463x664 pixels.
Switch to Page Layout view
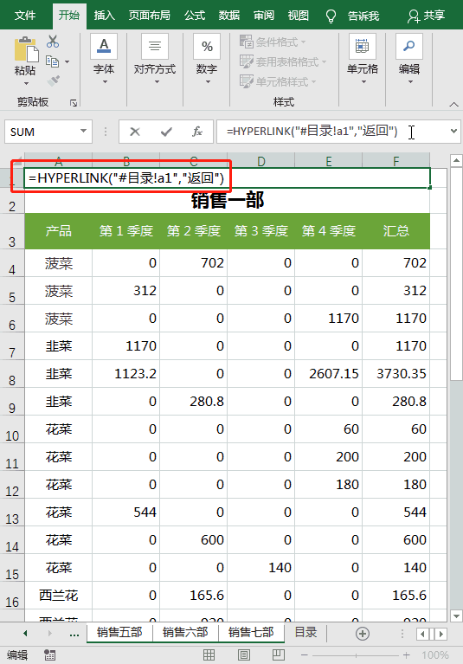click(244, 655)
